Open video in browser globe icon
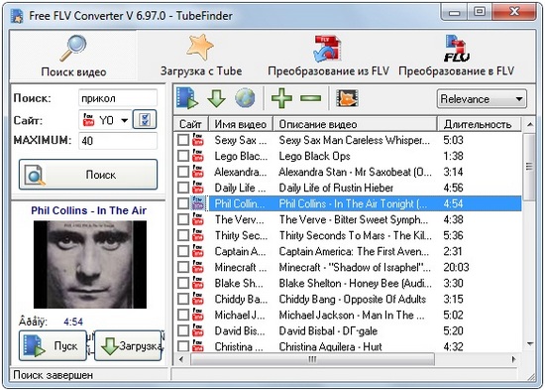This screenshot has width=545, height=390. pyautogui.click(x=245, y=98)
